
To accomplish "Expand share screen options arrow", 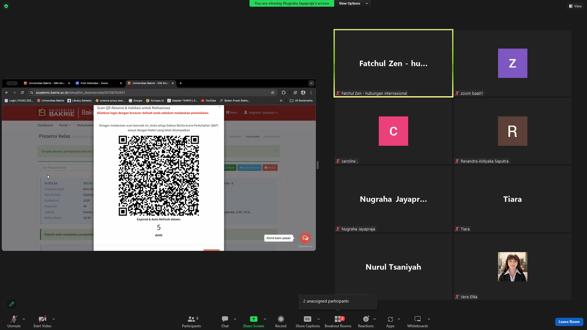I will 265,319.
